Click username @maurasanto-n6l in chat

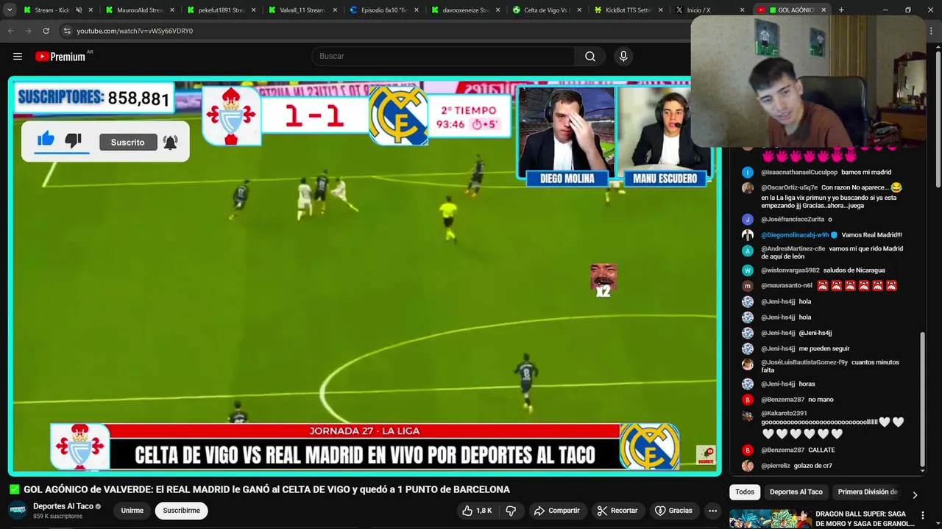tap(787, 286)
